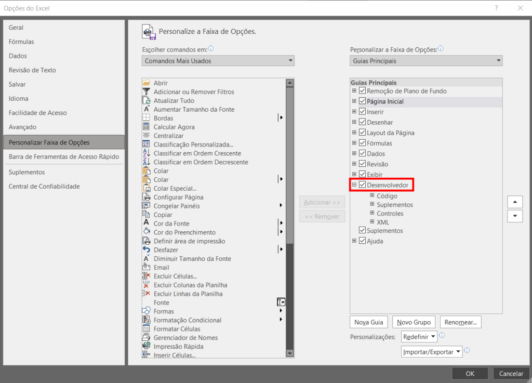Screen dimensions: 532x383
Task: Confirm the dialog with OK button
Action: [470, 373]
